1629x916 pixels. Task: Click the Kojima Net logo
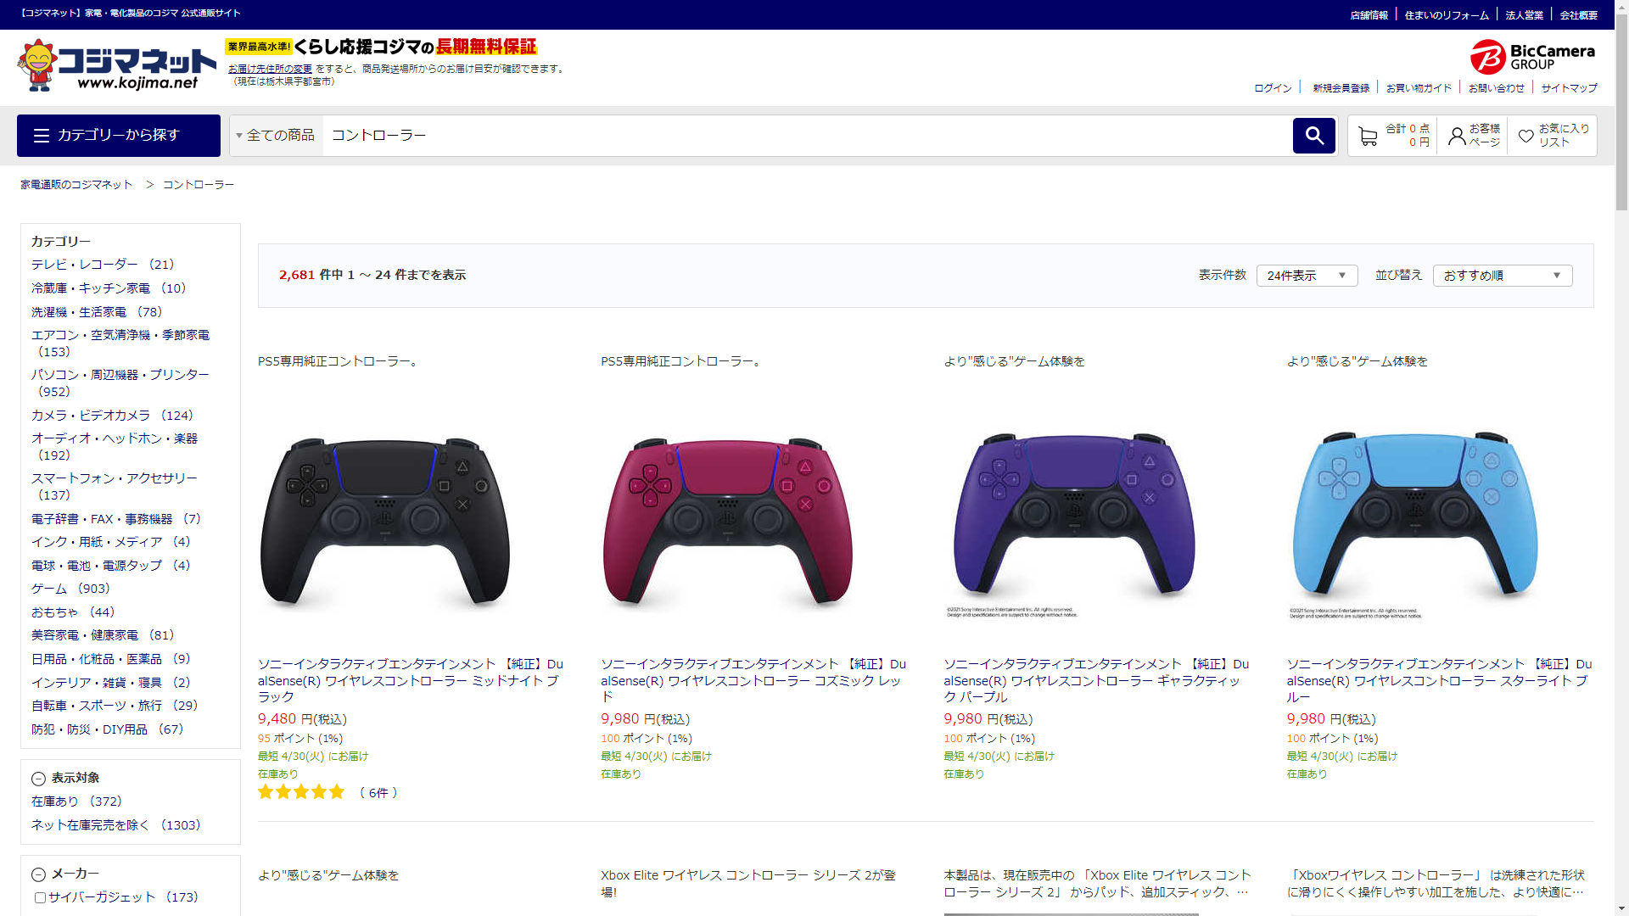click(x=116, y=65)
